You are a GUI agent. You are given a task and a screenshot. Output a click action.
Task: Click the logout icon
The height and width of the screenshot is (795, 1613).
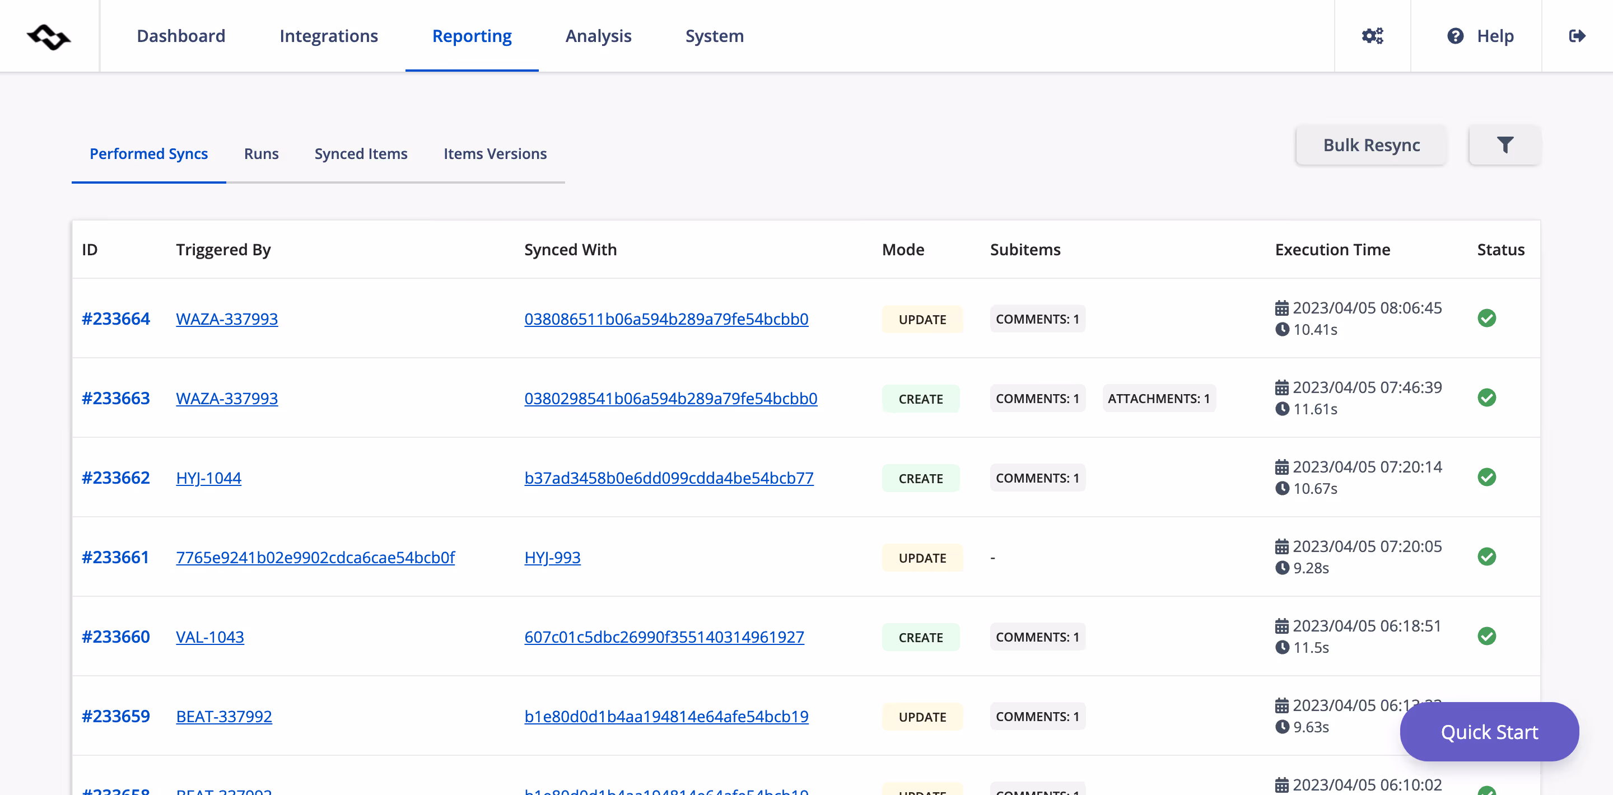1577,36
